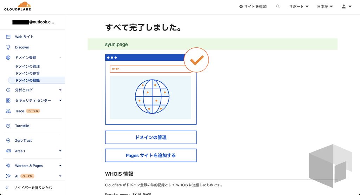This screenshot has height=195, width=360.
Task: Click the Cloudflare logo
Action: [18, 6]
